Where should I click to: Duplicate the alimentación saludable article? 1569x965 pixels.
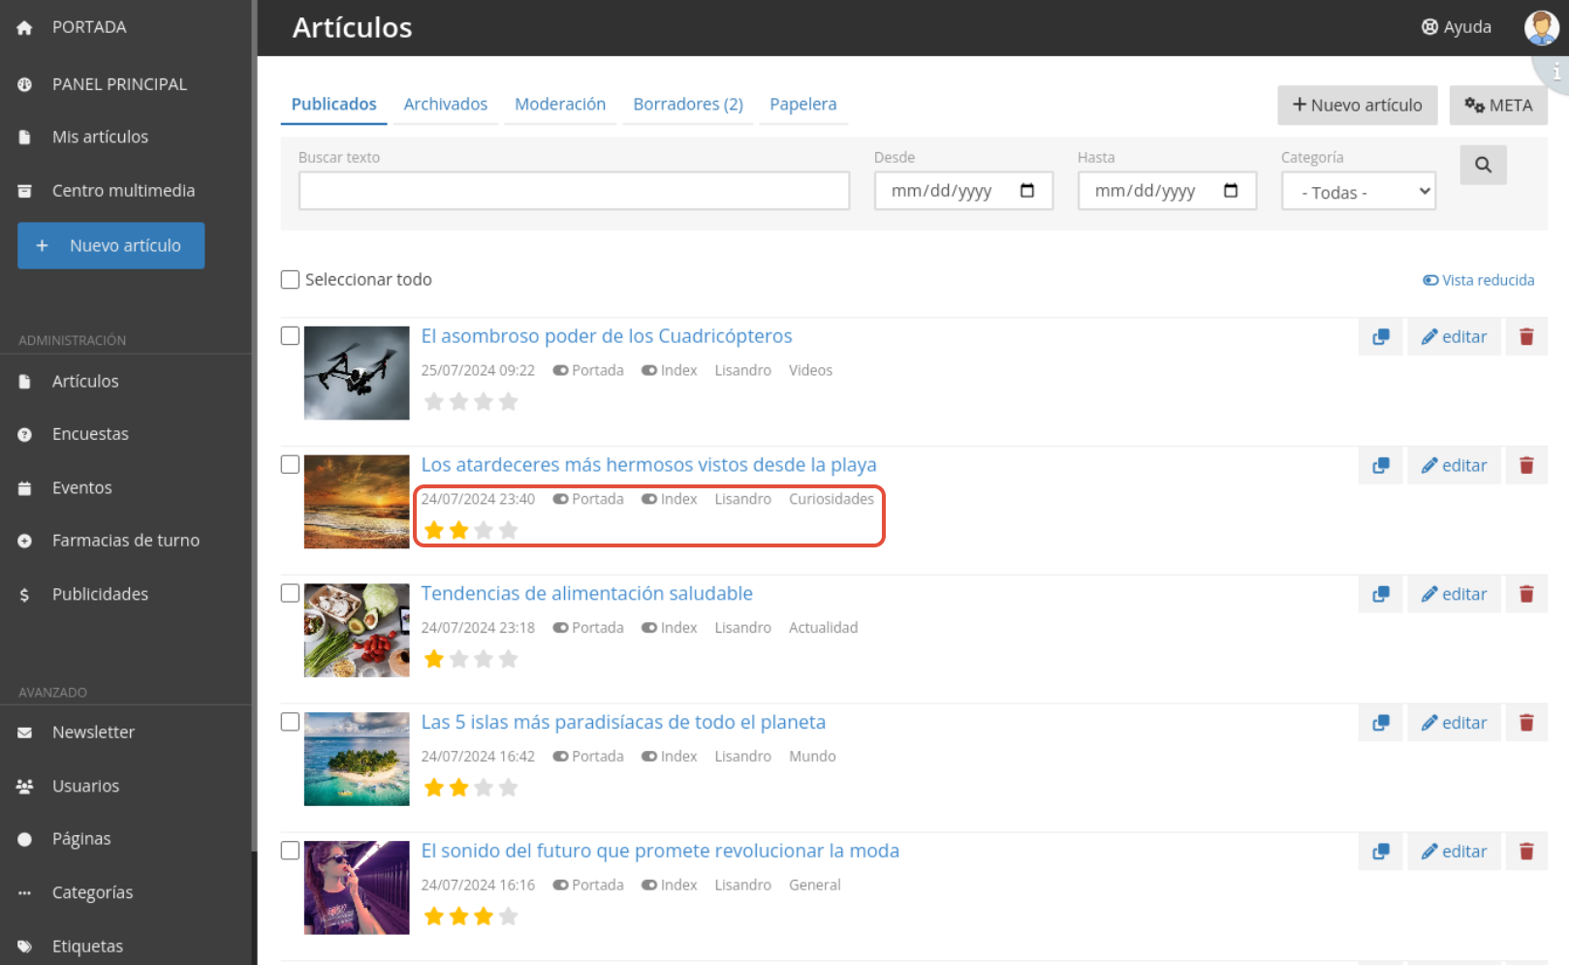tap(1380, 594)
